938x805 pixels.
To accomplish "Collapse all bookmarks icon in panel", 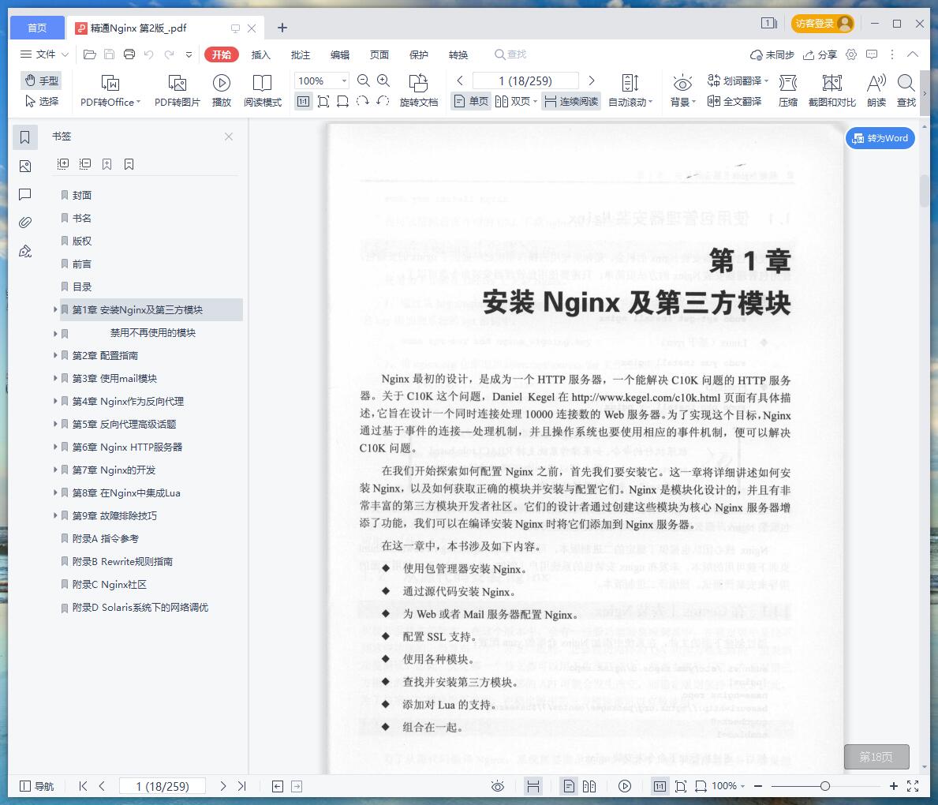I will 85,164.
